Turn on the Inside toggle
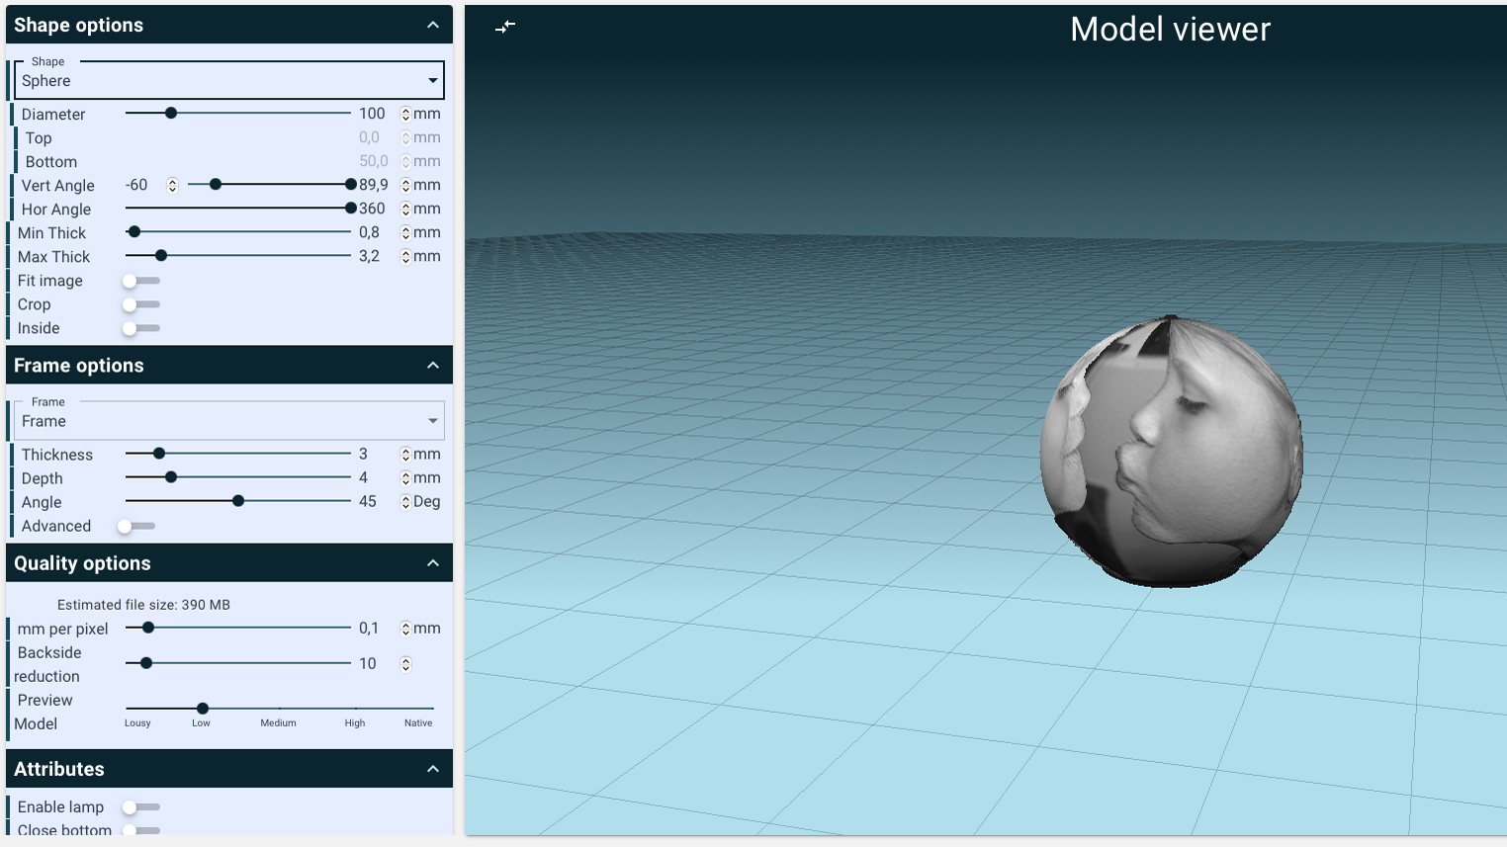 click(139, 328)
